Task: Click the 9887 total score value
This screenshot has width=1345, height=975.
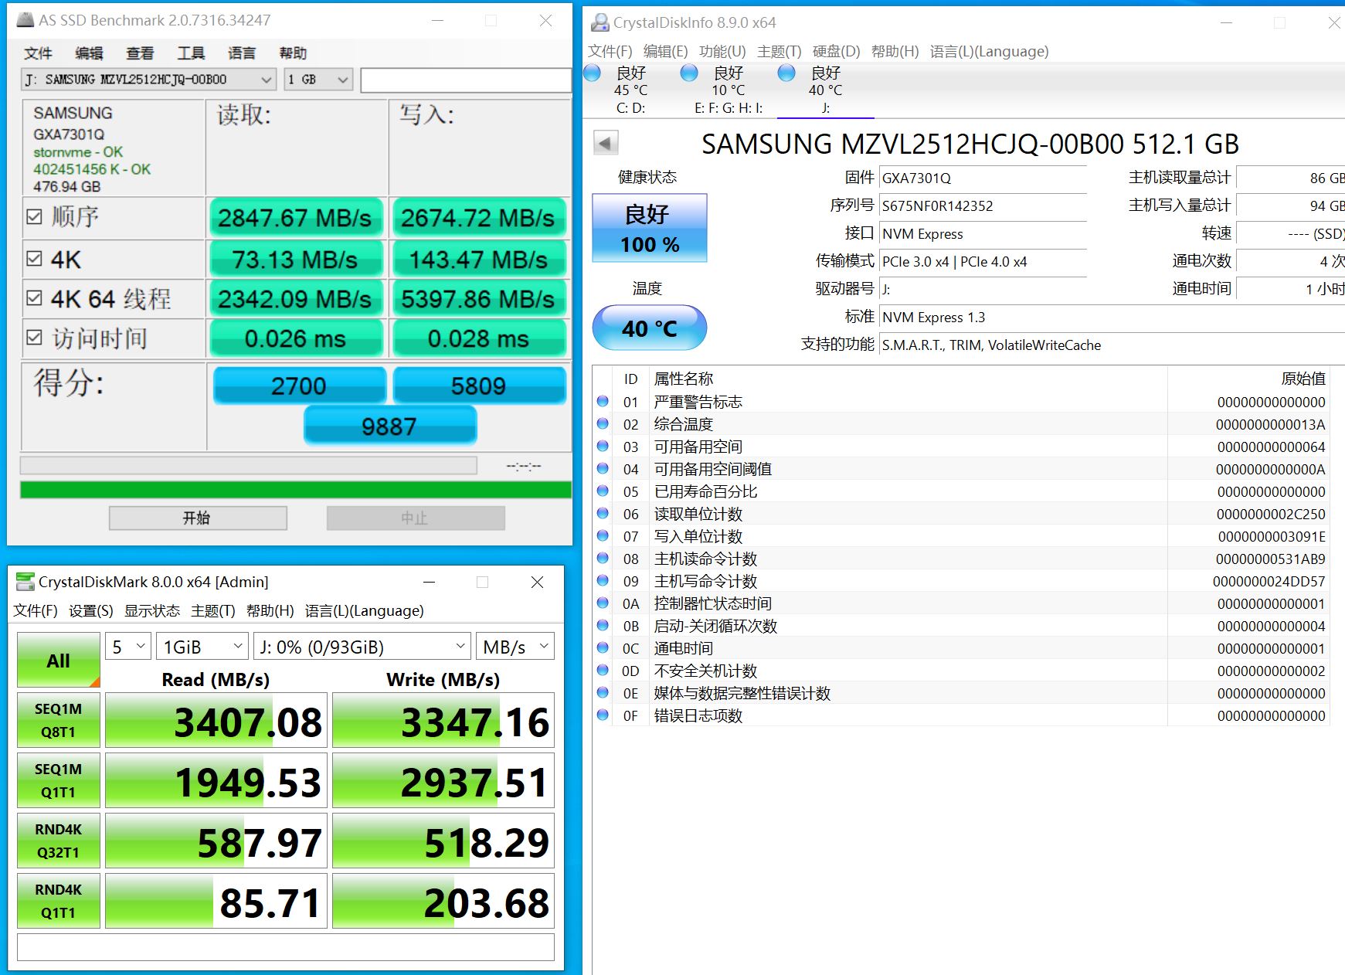Action: tap(390, 426)
